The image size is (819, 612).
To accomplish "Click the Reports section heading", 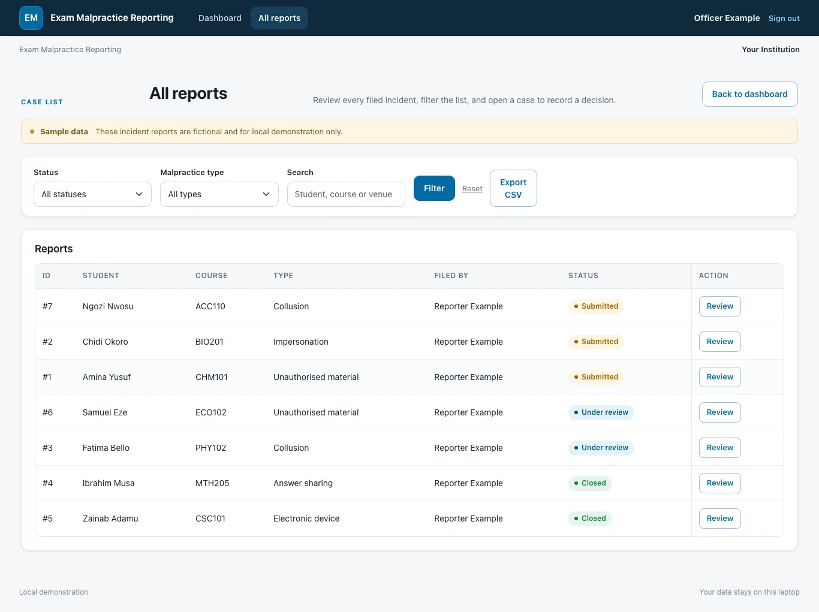I will [x=54, y=249].
